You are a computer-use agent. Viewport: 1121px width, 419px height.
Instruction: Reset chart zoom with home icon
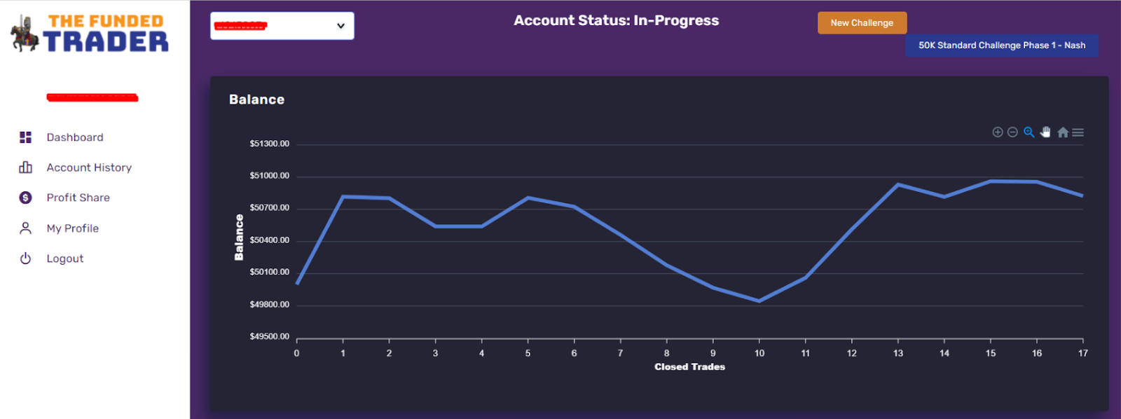pyautogui.click(x=1063, y=132)
